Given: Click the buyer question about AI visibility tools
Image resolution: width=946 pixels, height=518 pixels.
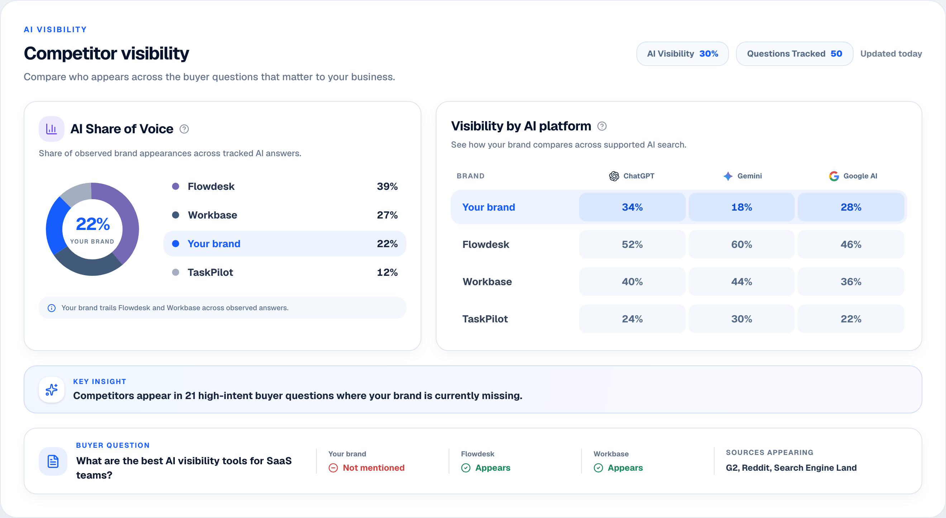Looking at the screenshot, I should 183,468.
